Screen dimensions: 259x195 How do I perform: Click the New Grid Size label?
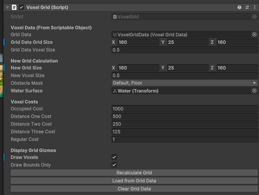click(x=26, y=68)
